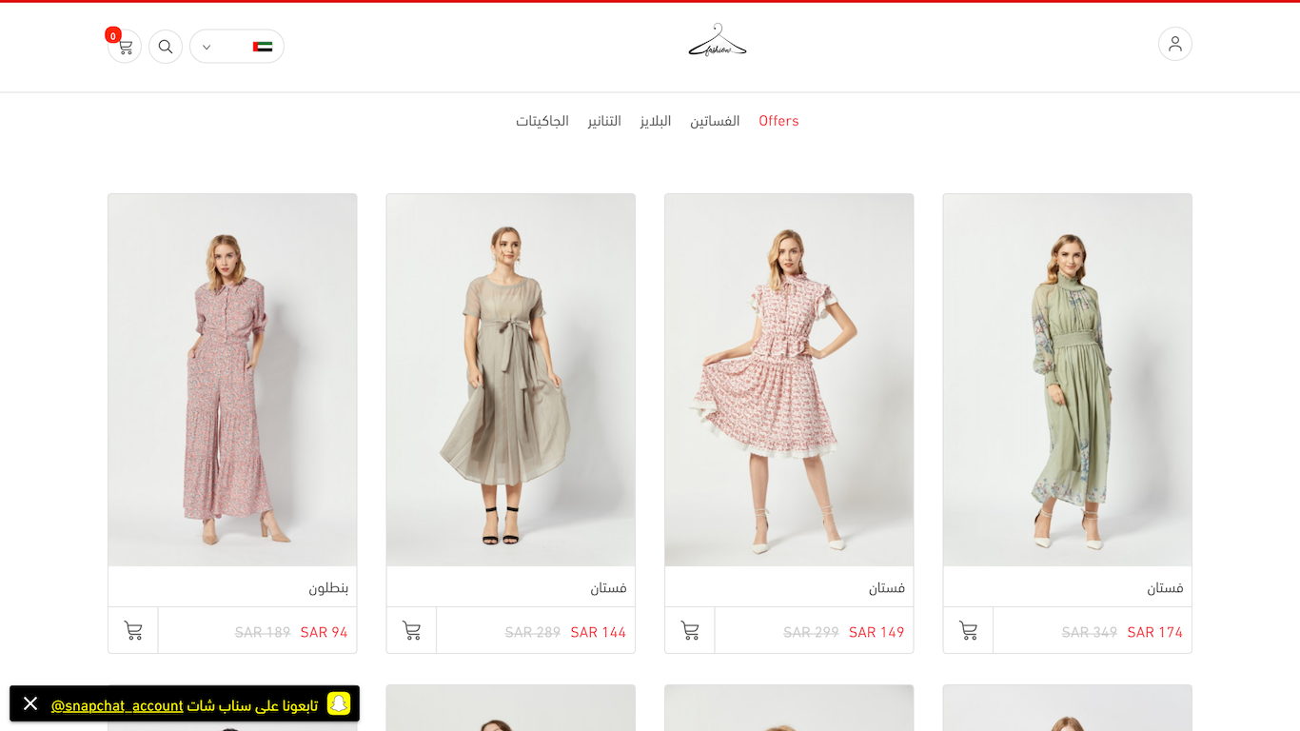Click the hanger fashion logo
This screenshot has width=1300, height=731.
[x=718, y=41]
